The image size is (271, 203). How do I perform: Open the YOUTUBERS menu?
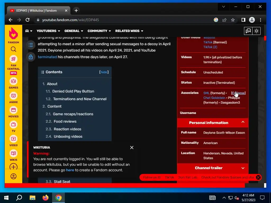click(x=48, y=31)
